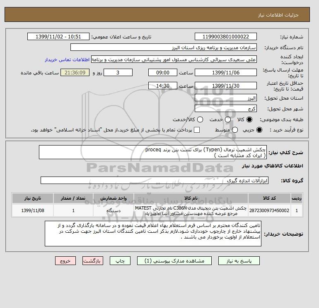319x308 pixels.
Task: Click the جزئیات اطلاعات نیاز page title
Action: click(x=278, y=15)
